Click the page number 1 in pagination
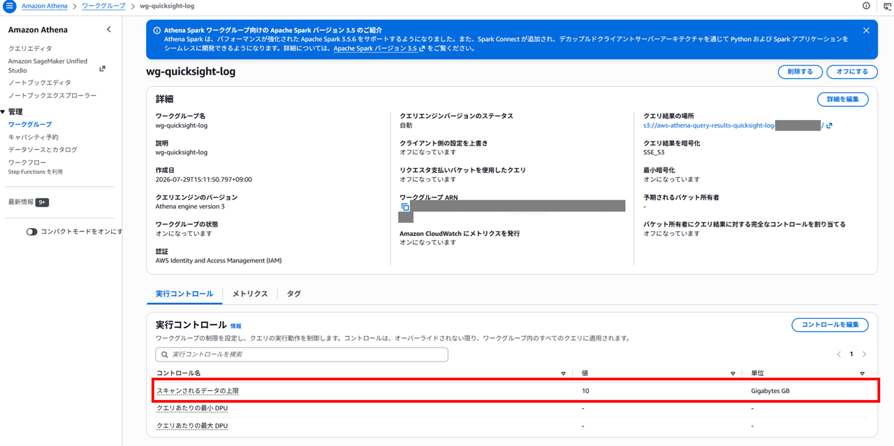Viewport: 894px width, 446px height. [x=851, y=355]
